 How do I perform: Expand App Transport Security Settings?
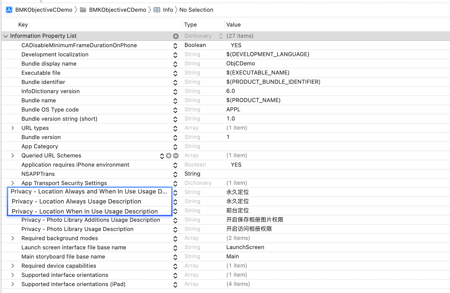pyautogui.click(x=12, y=183)
